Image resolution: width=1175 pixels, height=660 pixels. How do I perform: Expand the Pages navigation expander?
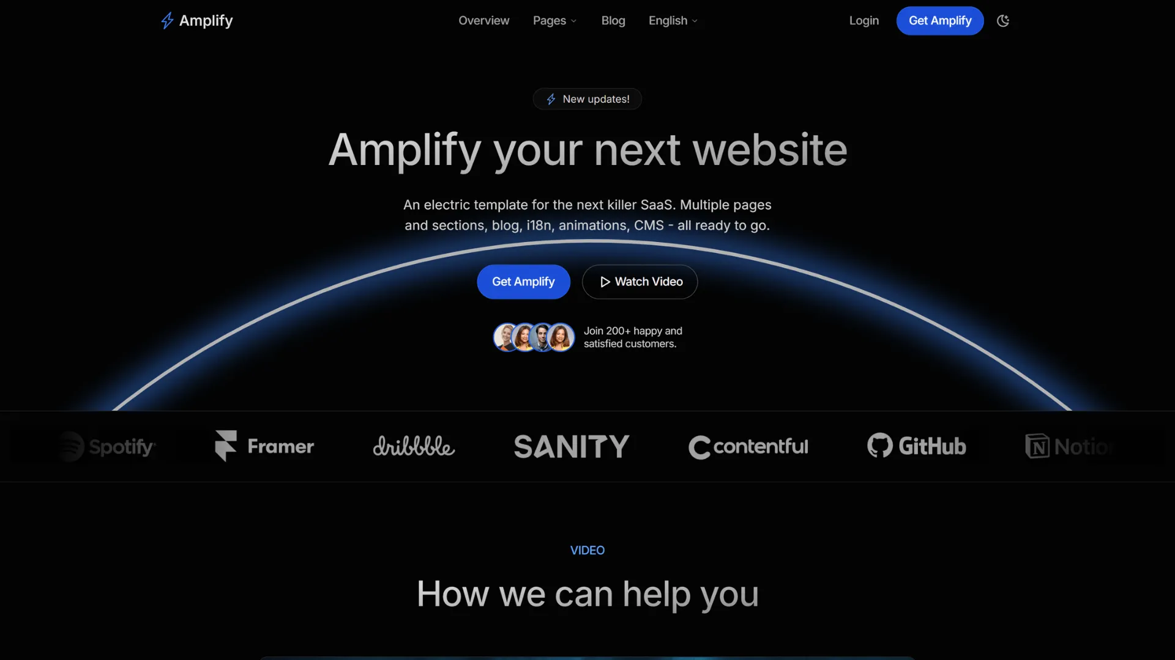click(x=555, y=21)
